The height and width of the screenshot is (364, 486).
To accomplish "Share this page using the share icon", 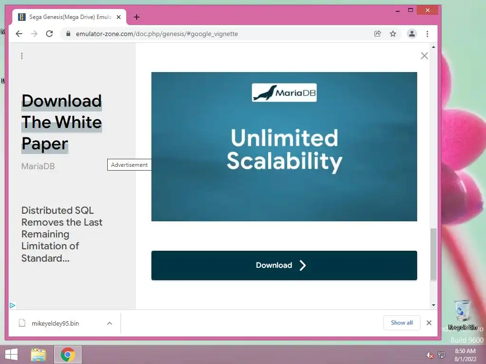I will [377, 34].
